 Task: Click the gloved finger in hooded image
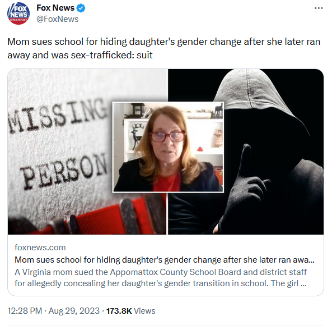[245, 161]
